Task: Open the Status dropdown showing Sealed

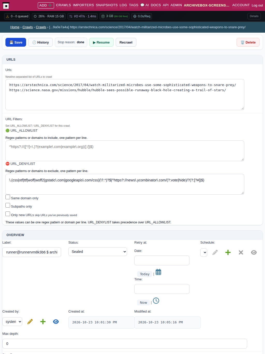Action: tap(98, 252)
